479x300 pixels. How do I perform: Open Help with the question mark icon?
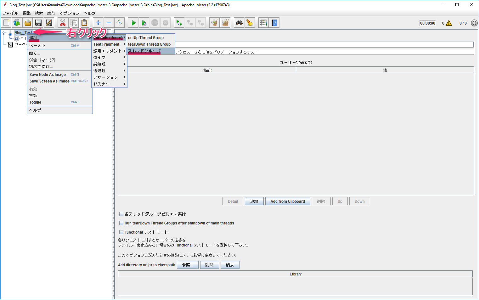pyautogui.click(x=274, y=23)
